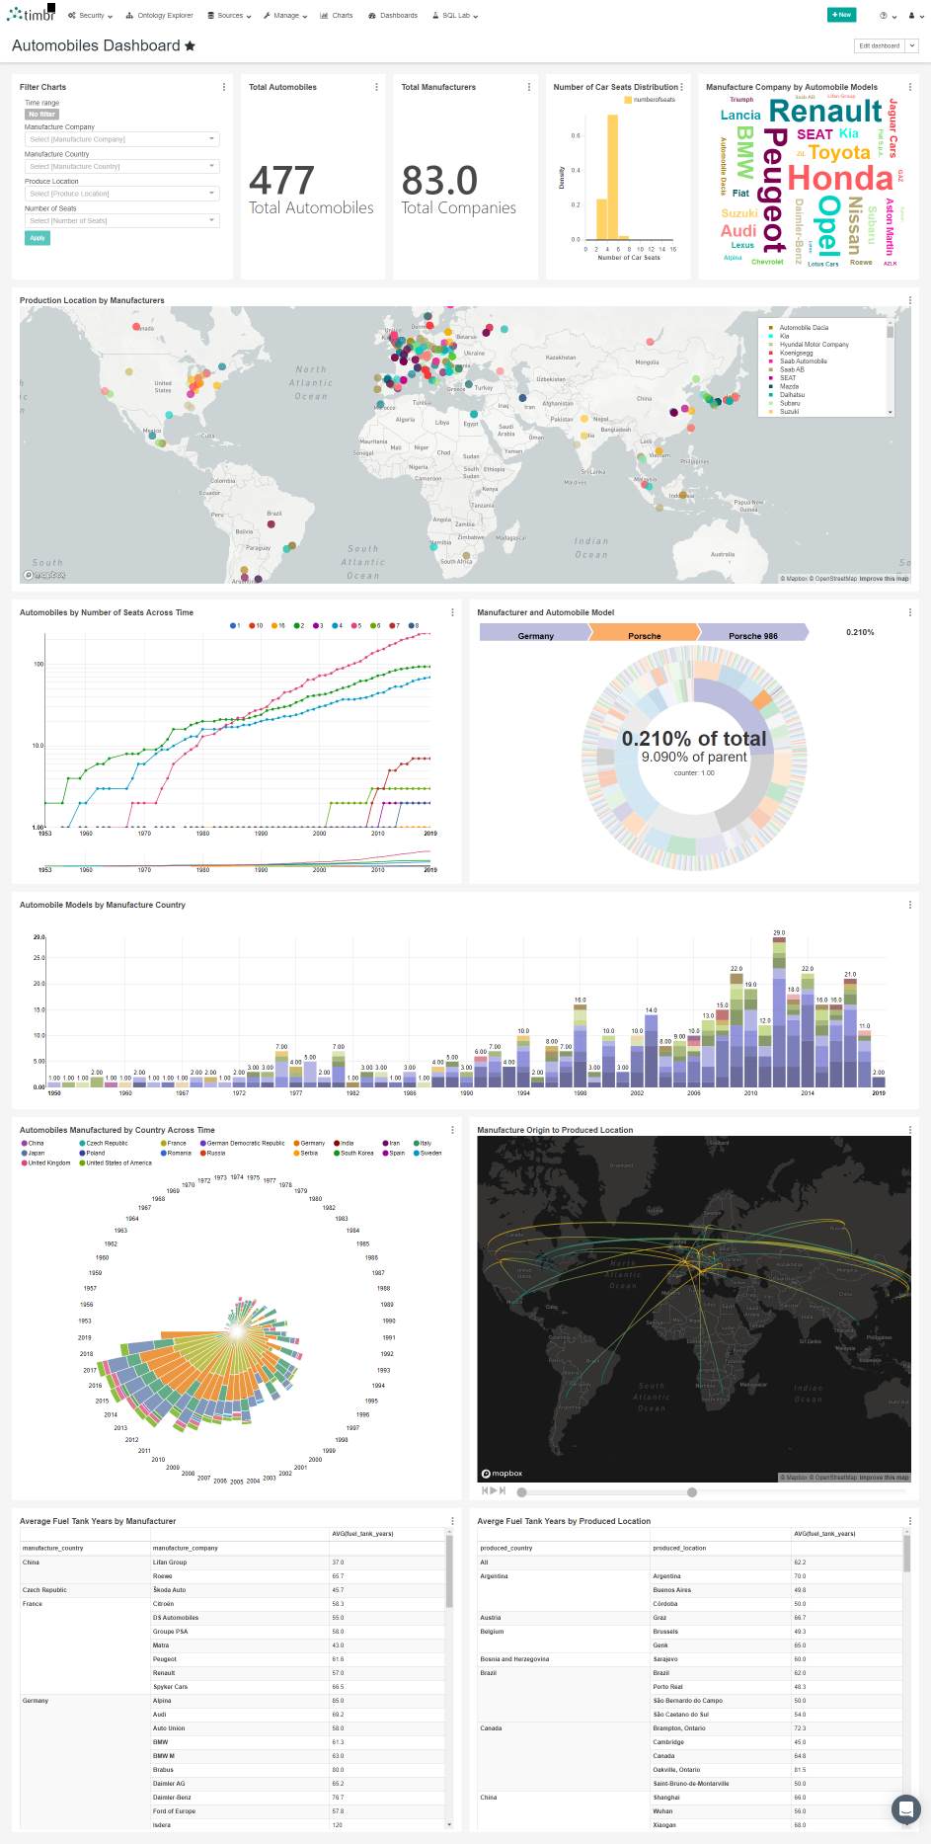This screenshot has height=1844, width=931.
Task: Toggle seat series 8 in legend
Action: 414,625
